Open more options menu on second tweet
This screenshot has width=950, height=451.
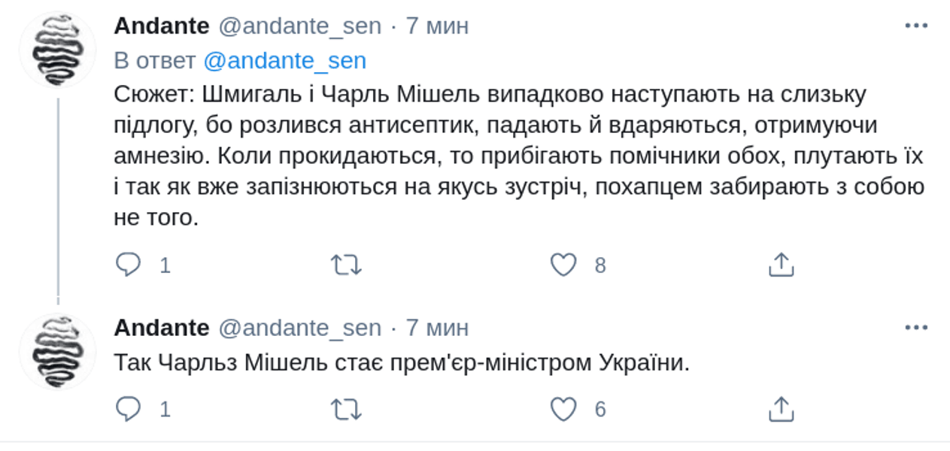(x=915, y=328)
